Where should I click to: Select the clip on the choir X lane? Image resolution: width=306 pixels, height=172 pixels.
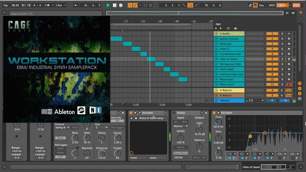click(x=136, y=49)
